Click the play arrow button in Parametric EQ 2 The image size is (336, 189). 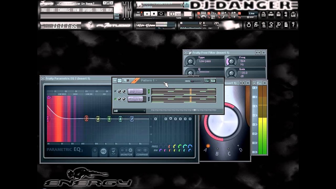(x=95, y=151)
